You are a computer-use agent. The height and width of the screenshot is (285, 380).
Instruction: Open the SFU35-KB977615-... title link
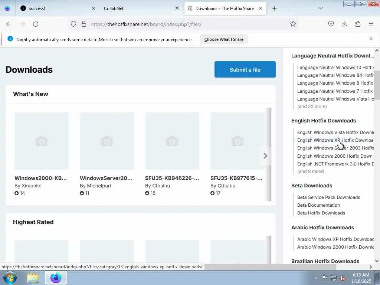click(x=236, y=178)
